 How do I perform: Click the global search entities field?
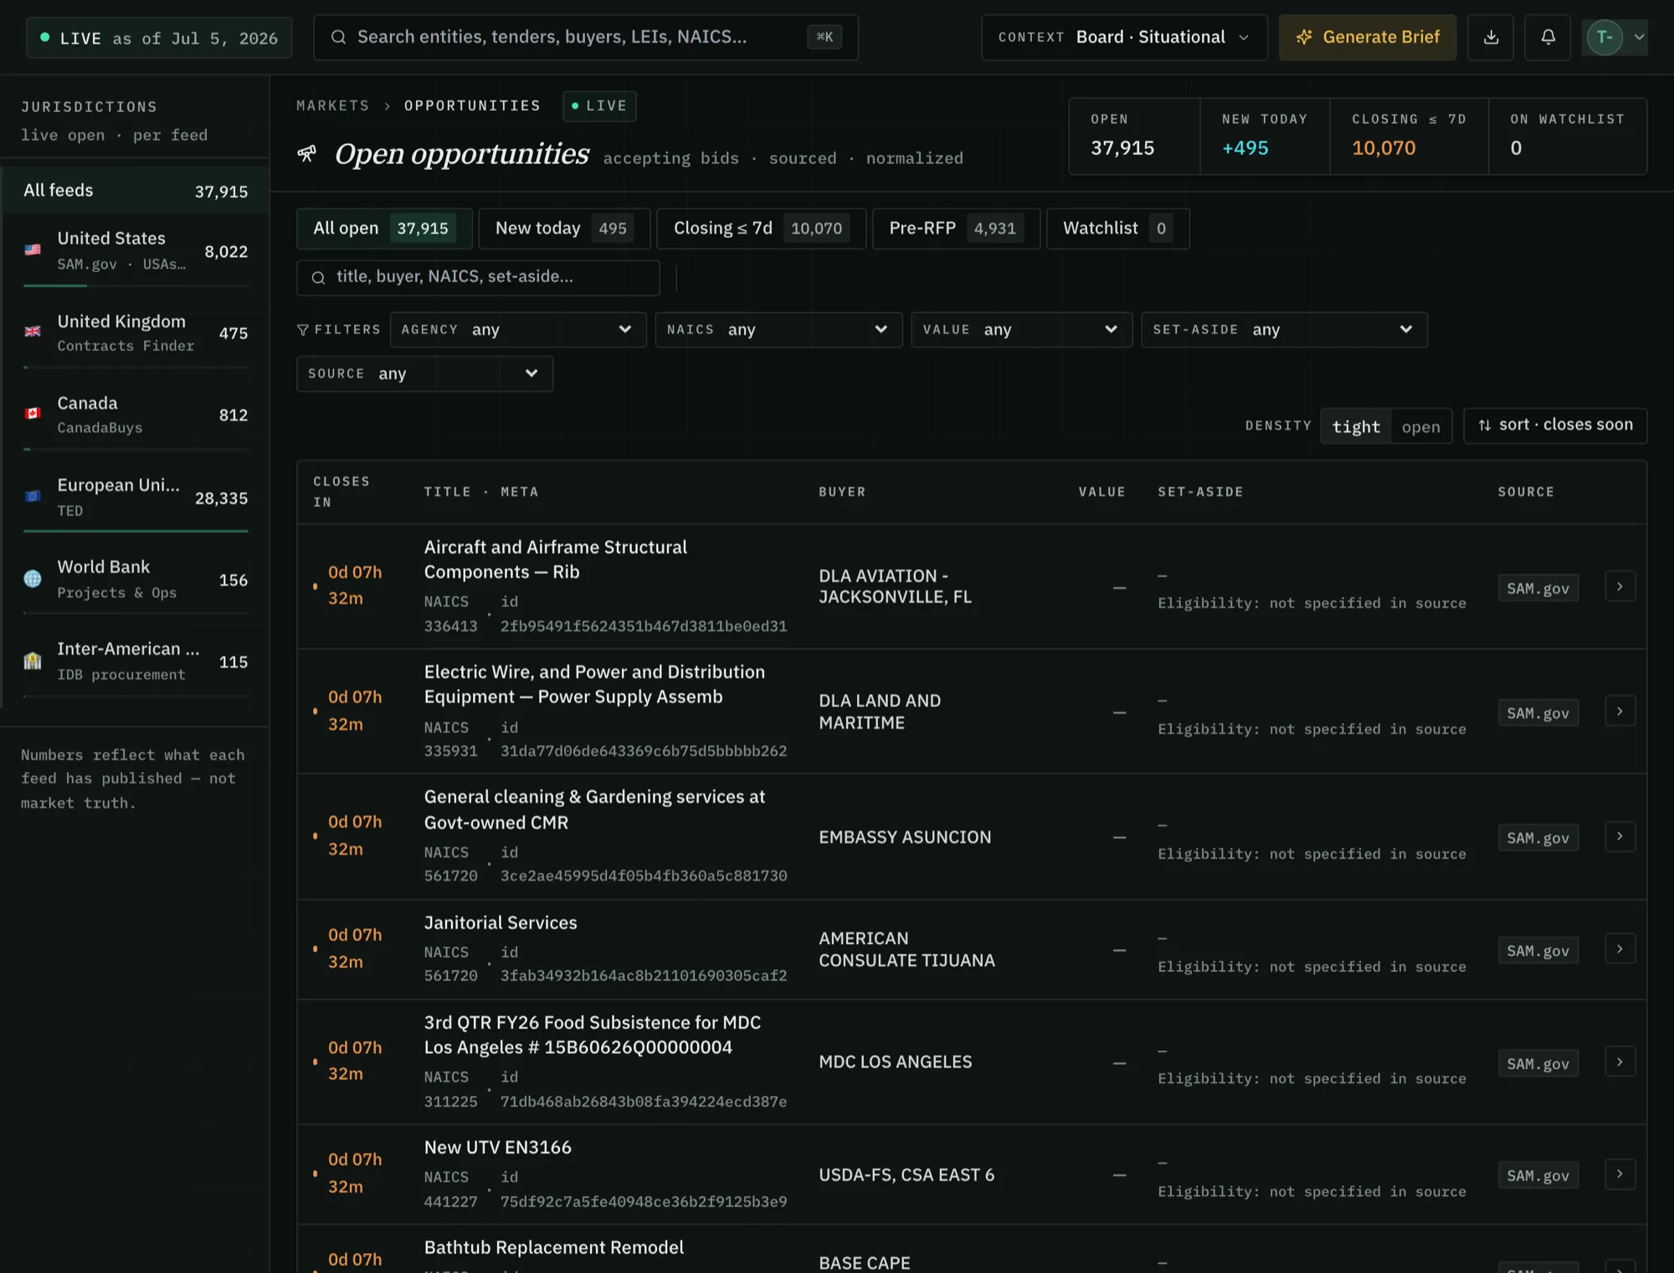pos(586,38)
